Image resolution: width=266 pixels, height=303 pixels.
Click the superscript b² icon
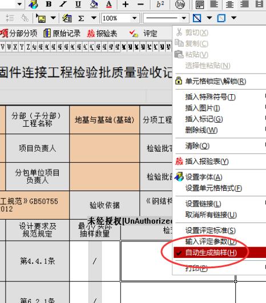(160, 4)
